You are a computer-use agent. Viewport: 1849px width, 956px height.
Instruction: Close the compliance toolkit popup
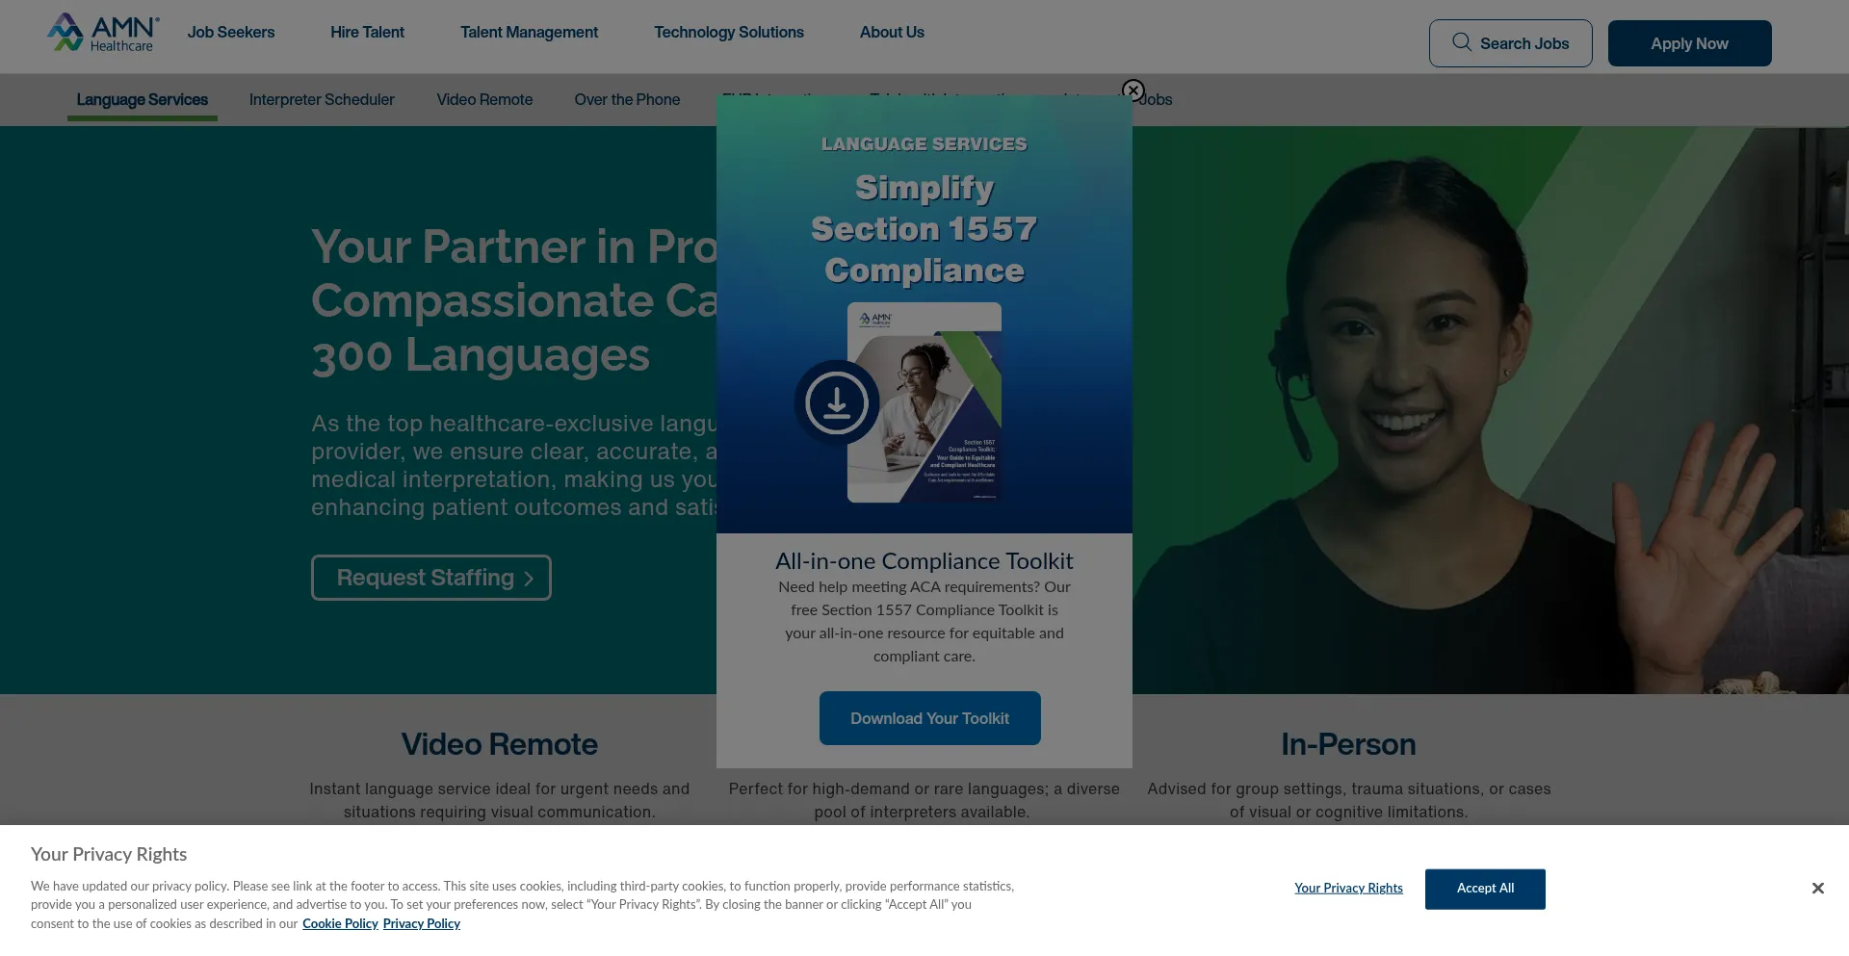click(x=1133, y=90)
